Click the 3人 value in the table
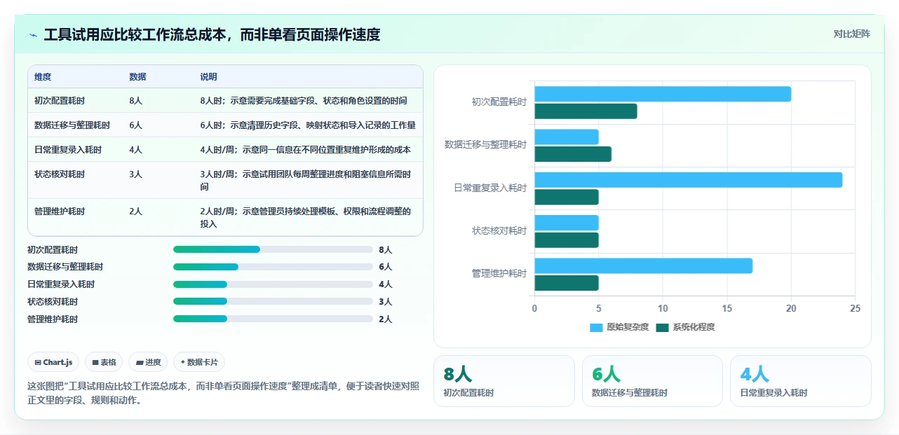 coord(135,174)
